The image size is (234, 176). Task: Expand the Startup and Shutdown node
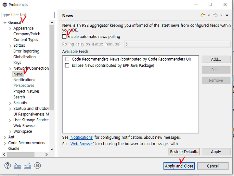(10, 109)
